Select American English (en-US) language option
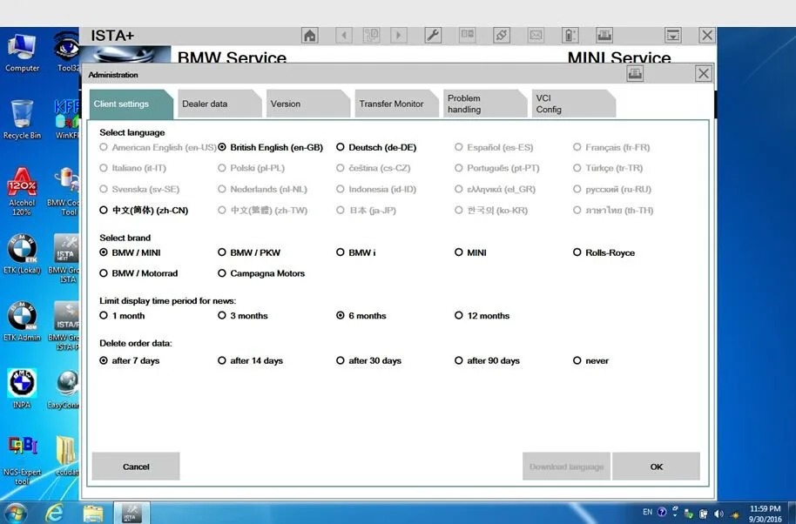796x524 pixels. click(158, 147)
